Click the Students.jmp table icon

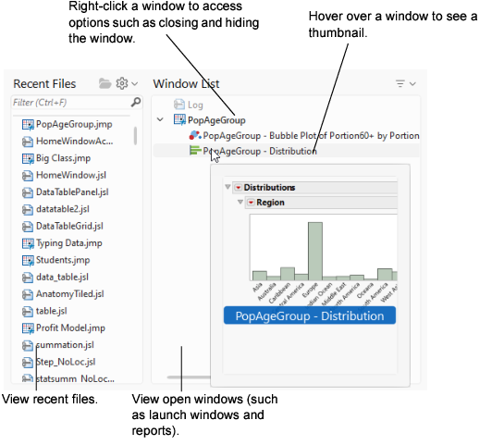28,261
